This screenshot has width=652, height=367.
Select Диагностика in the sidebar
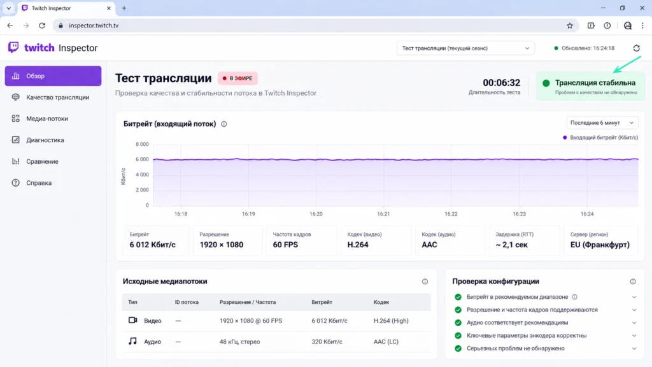click(53, 140)
